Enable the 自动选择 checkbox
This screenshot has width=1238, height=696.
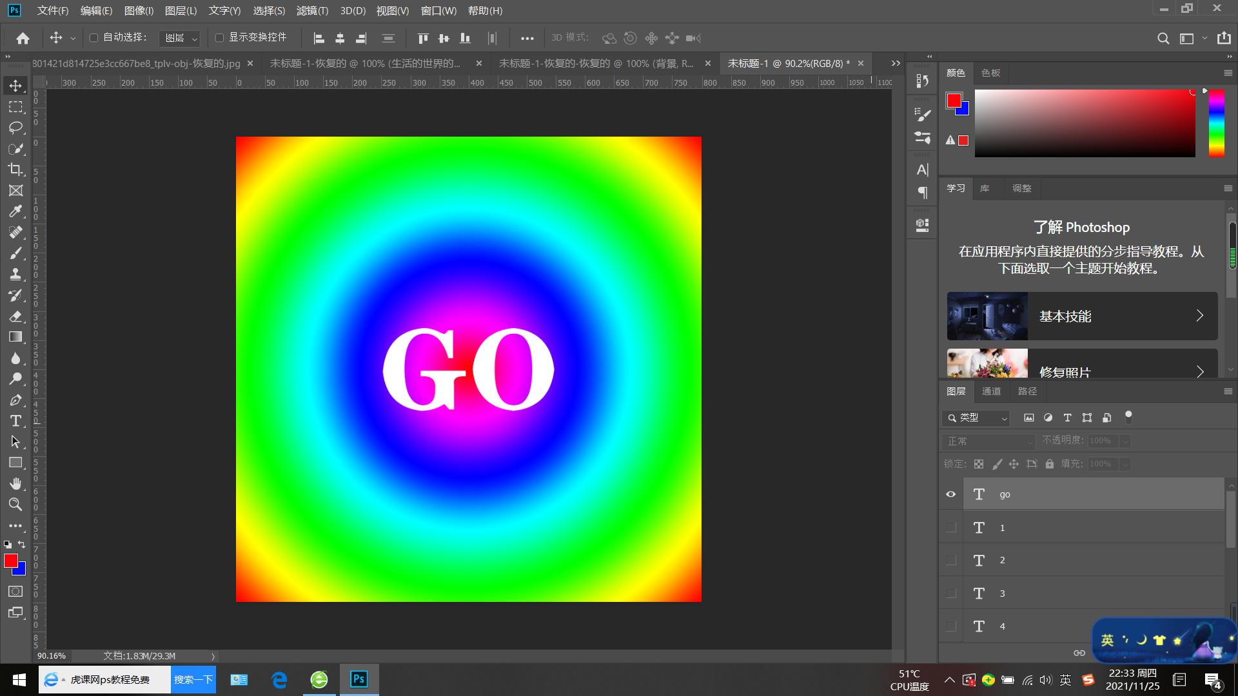coord(94,38)
